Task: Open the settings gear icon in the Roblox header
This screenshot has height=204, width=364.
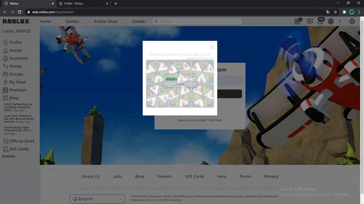Action: click(352, 22)
